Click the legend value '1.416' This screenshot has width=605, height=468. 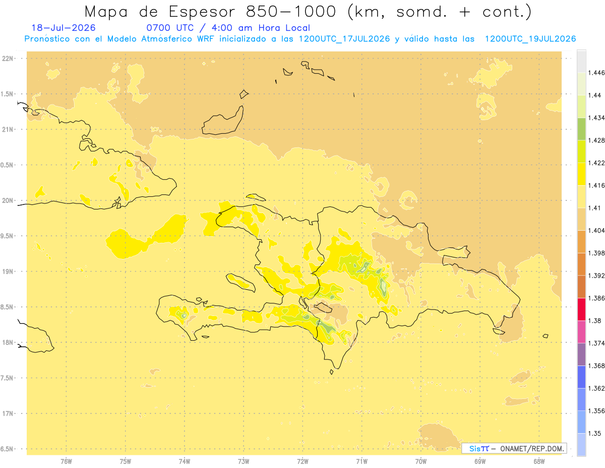click(596, 185)
